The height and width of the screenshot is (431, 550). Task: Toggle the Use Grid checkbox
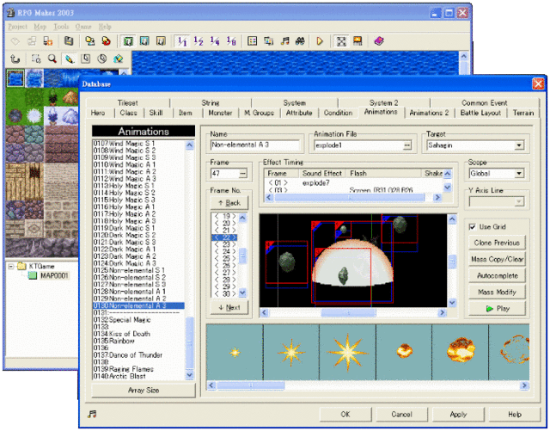tap(474, 226)
